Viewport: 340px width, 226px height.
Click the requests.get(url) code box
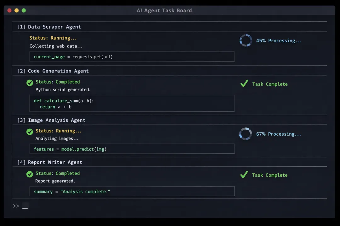132,56
